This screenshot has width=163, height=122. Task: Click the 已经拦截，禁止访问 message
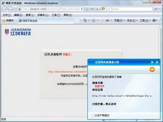tap(104, 104)
